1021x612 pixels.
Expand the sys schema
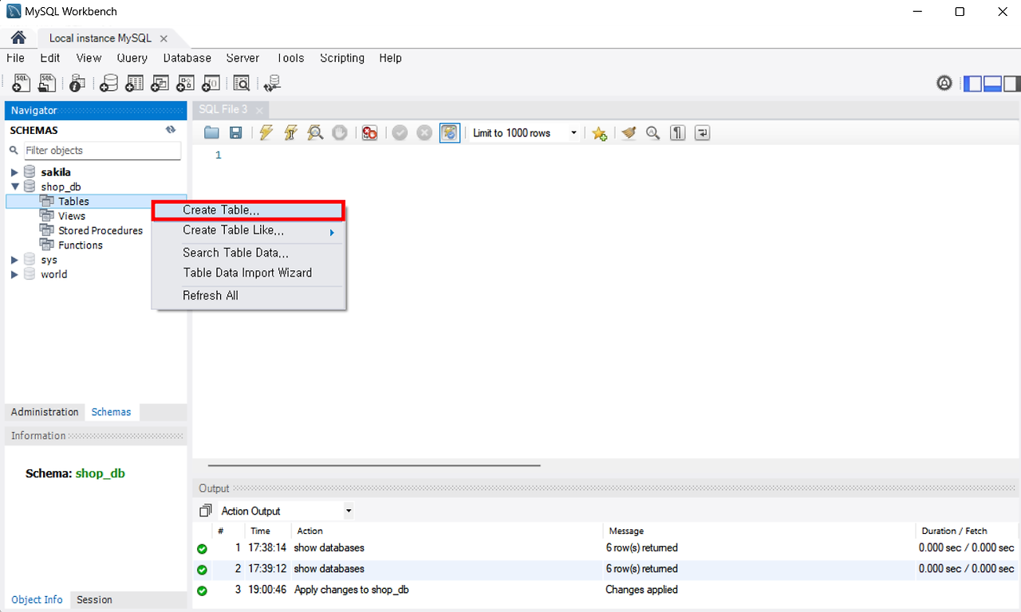(14, 260)
